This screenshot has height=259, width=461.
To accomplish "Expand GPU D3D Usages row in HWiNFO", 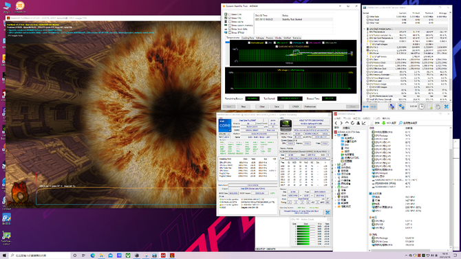I will coord(367,87).
